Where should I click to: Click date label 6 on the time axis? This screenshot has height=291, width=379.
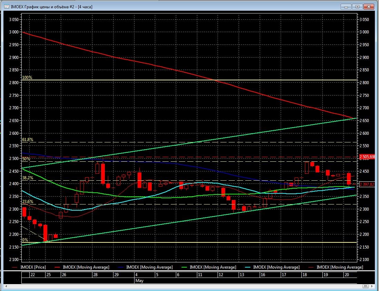point(178,275)
